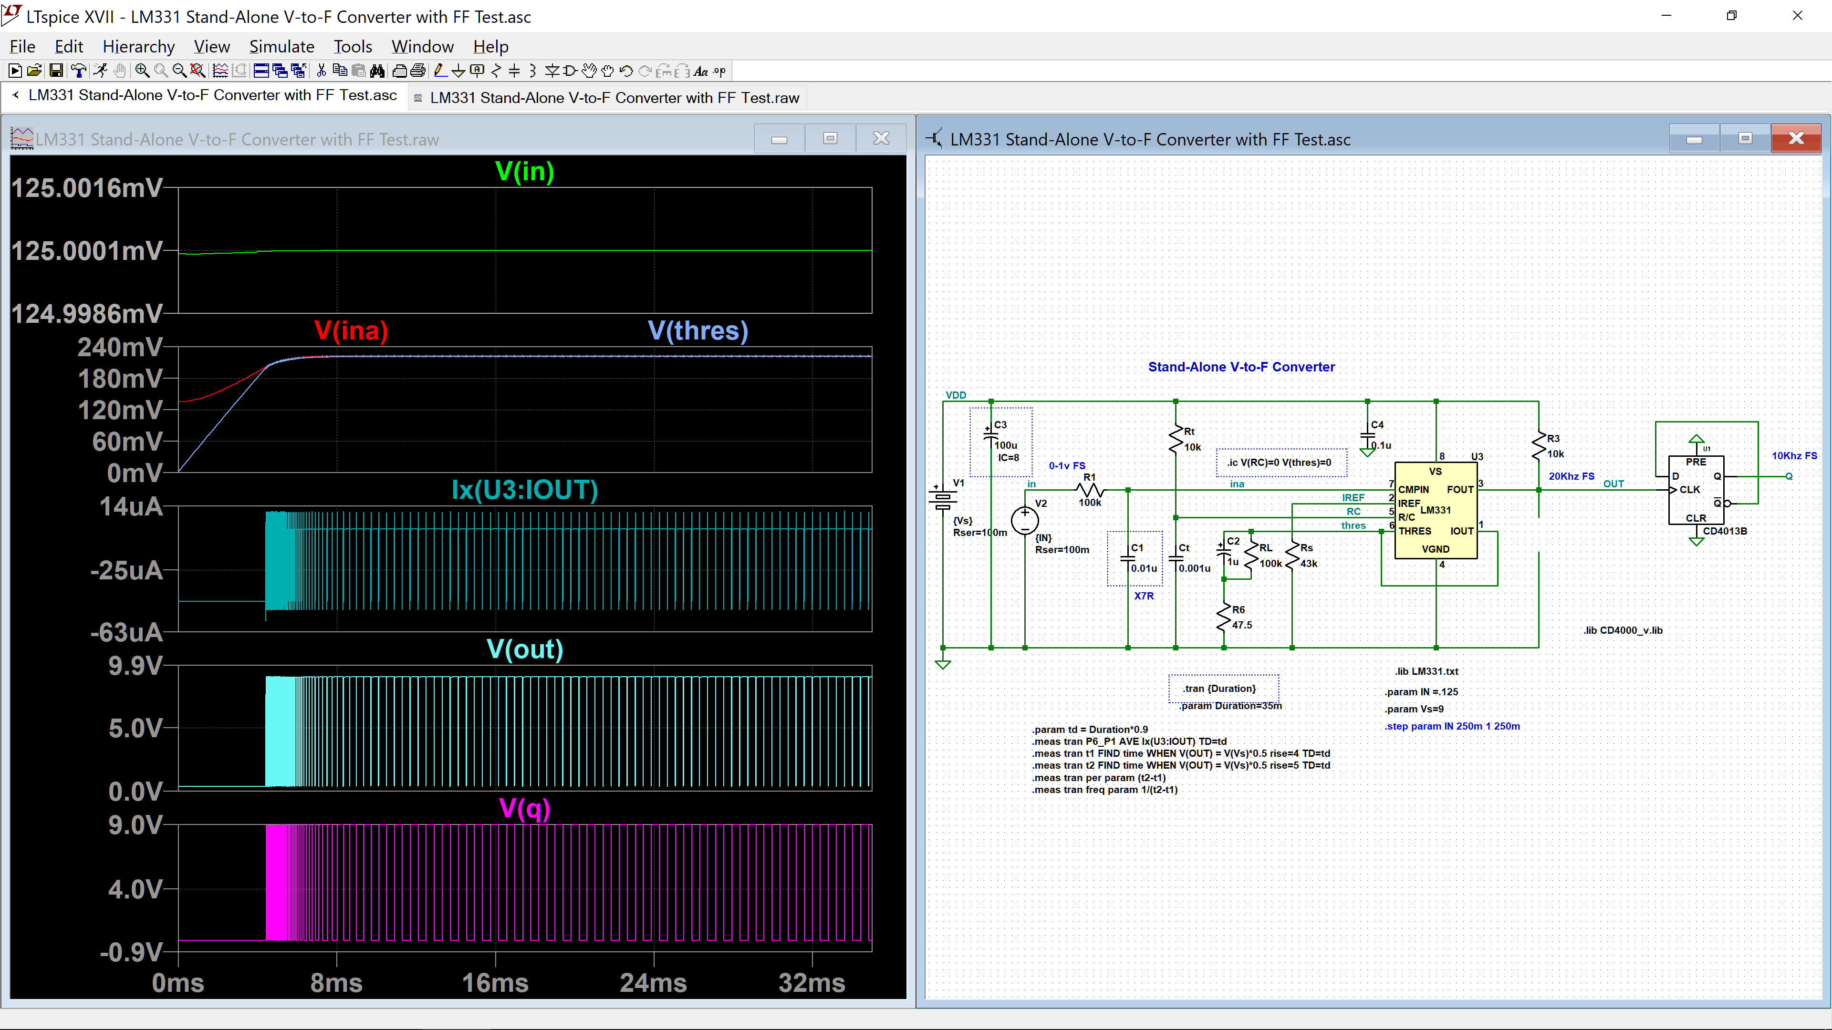Click the 'Stand-Alone V-to-F Converter' title text
The height and width of the screenshot is (1030, 1832).
(1241, 367)
